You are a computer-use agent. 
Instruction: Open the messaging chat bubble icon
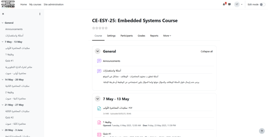pos(230,4)
